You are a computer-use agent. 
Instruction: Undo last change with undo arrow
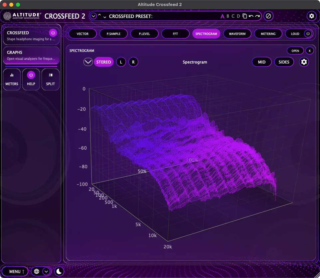(251, 16)
